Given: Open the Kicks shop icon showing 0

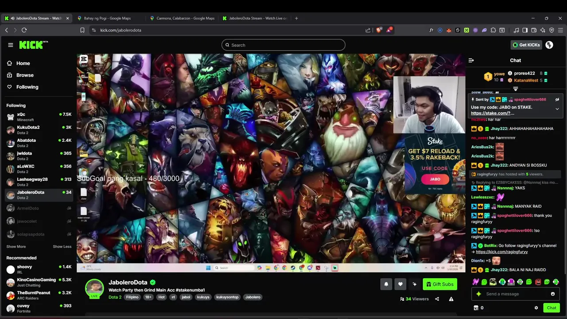Looking at the screenshot, I should click(x=478, y=308).
